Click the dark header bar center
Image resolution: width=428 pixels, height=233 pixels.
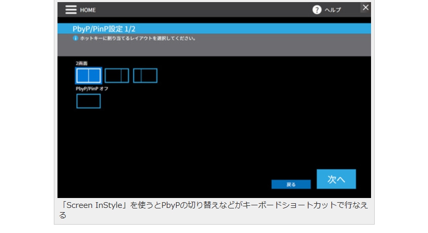(209, 10)
